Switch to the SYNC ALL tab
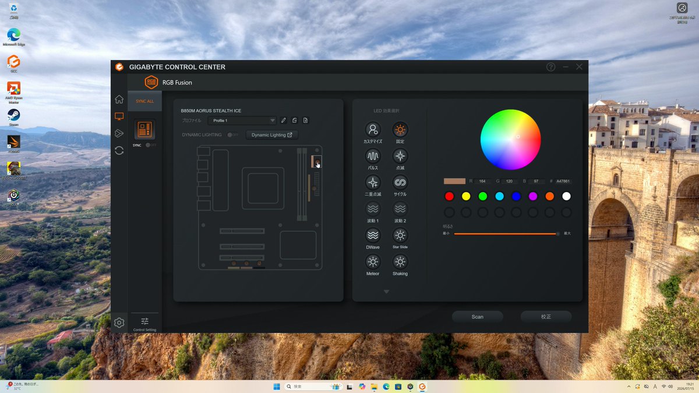The image size is (699, 393). point(145,101)
